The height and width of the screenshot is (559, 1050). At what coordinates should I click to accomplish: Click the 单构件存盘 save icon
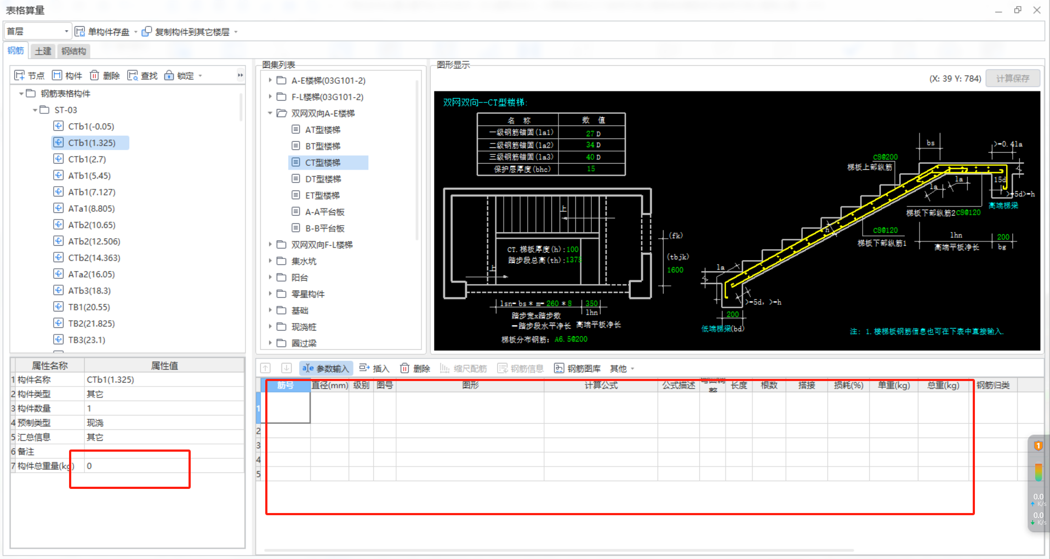pos(80,32)
